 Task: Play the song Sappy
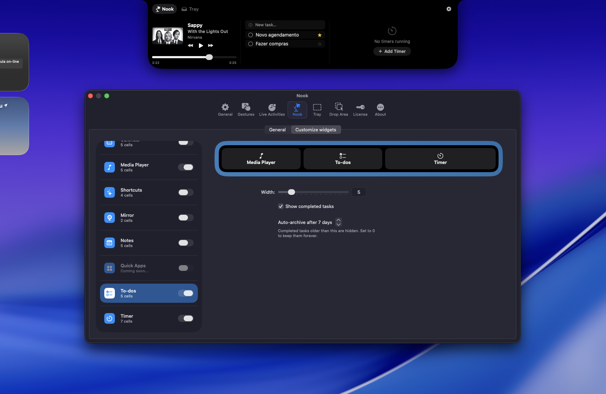coord(201,45)
